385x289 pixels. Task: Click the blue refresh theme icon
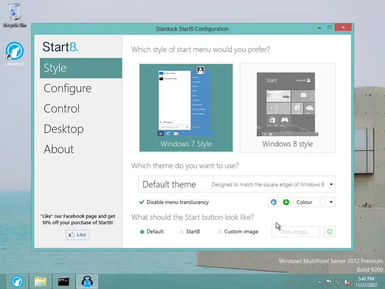click(274, 202)
